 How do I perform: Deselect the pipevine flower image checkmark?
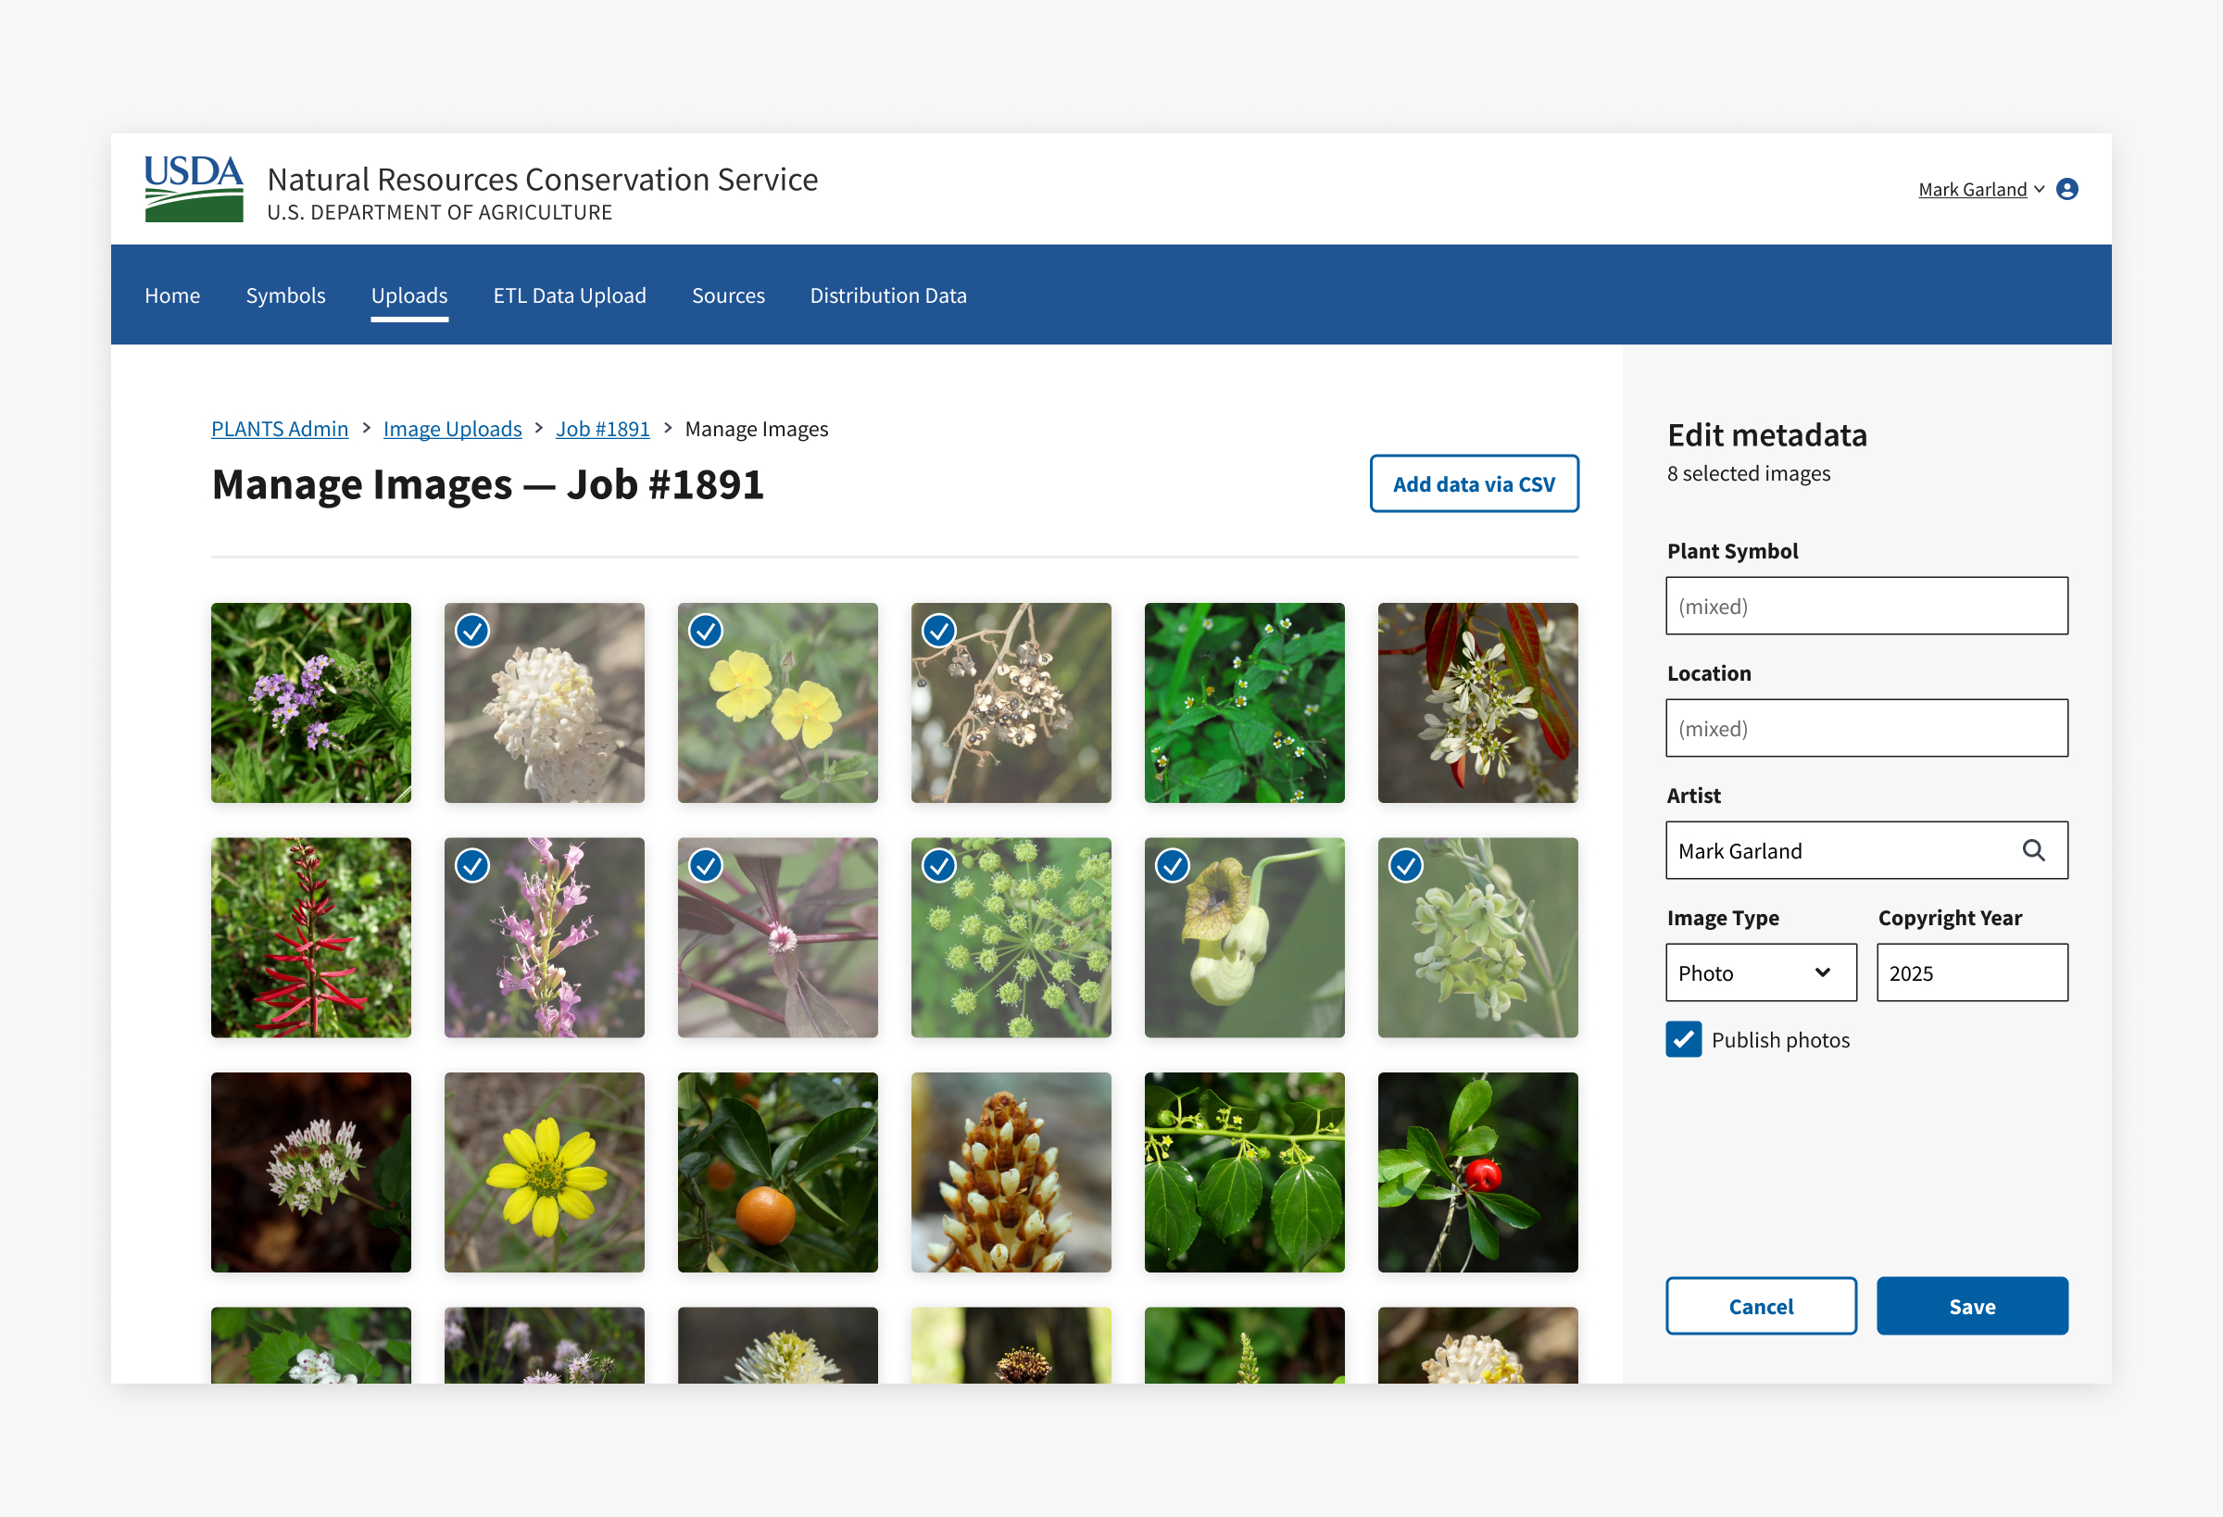[1173, 866]
